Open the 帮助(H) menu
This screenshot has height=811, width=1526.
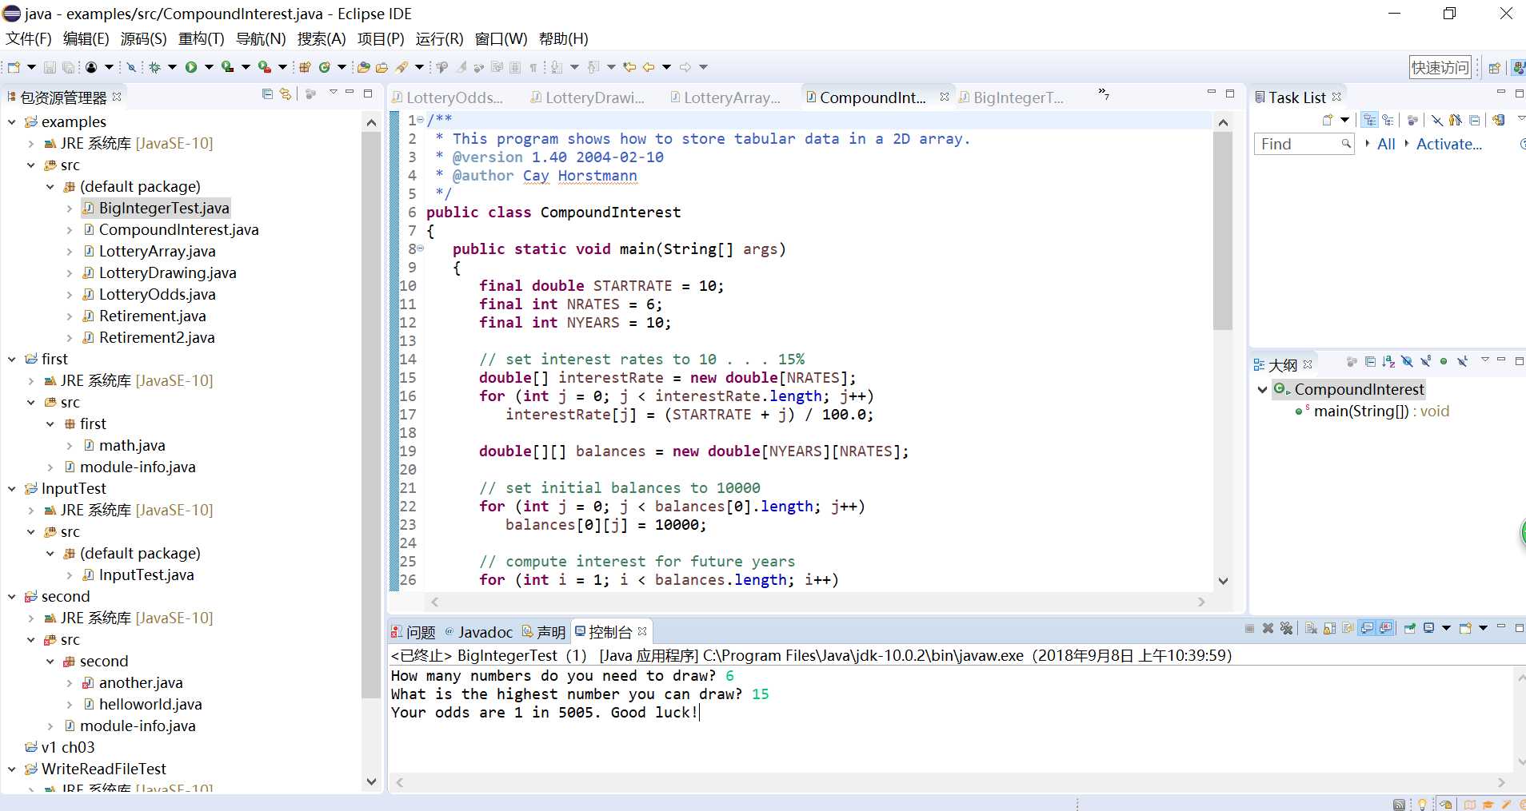coord(564,38)
